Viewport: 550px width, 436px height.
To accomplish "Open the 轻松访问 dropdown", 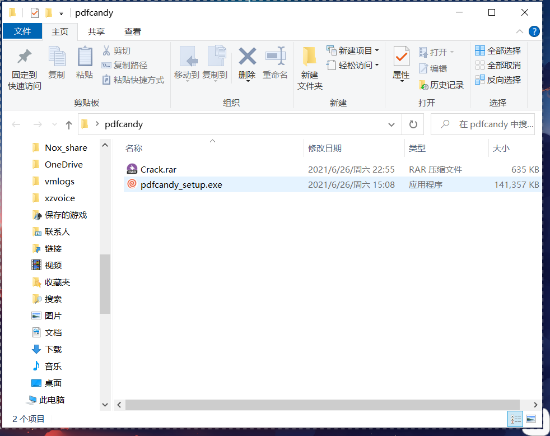I will pos(353,66).
